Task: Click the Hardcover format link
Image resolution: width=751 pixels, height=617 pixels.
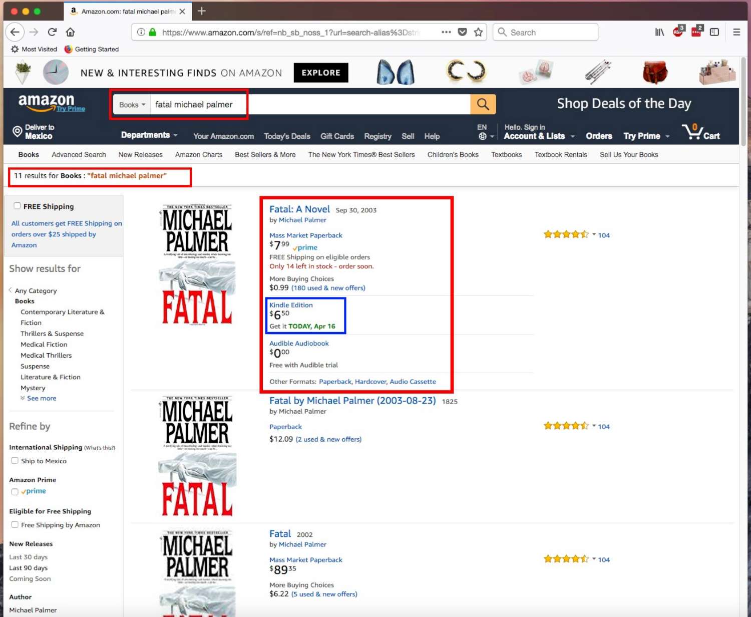Action: [x=370, y=382]
